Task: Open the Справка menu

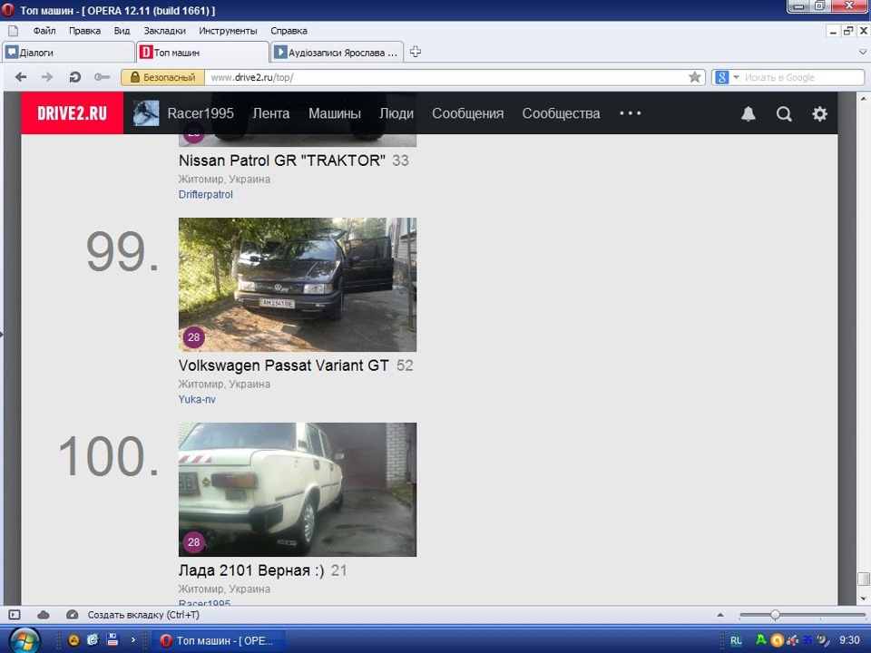Action: coord(289,31)
